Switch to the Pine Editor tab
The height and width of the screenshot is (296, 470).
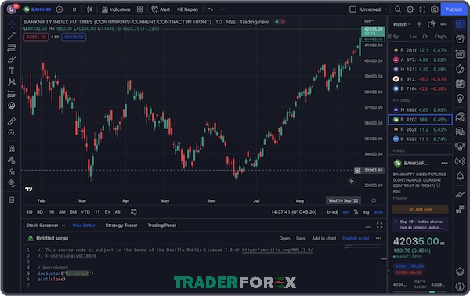(84, 226)
